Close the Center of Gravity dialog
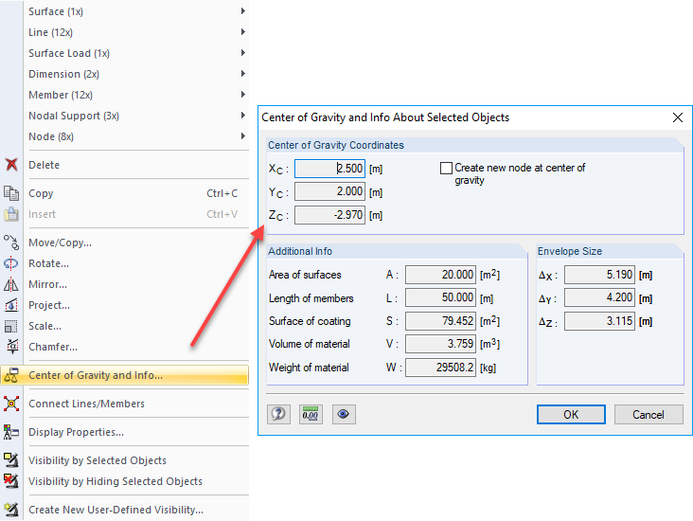This screenshot has height=521, width=693. (x=677, y=117)
